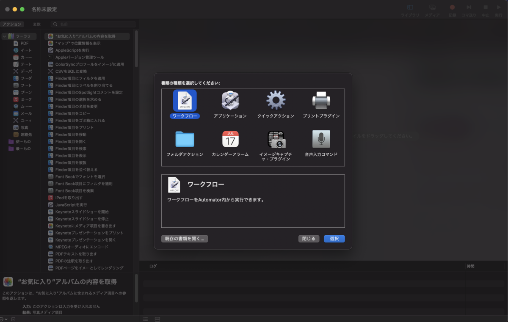Image resolution: width=508 pixels, height=322 pixels.
Task: Open the bottom-left action menu dropdown
Action: coord(4,319)
